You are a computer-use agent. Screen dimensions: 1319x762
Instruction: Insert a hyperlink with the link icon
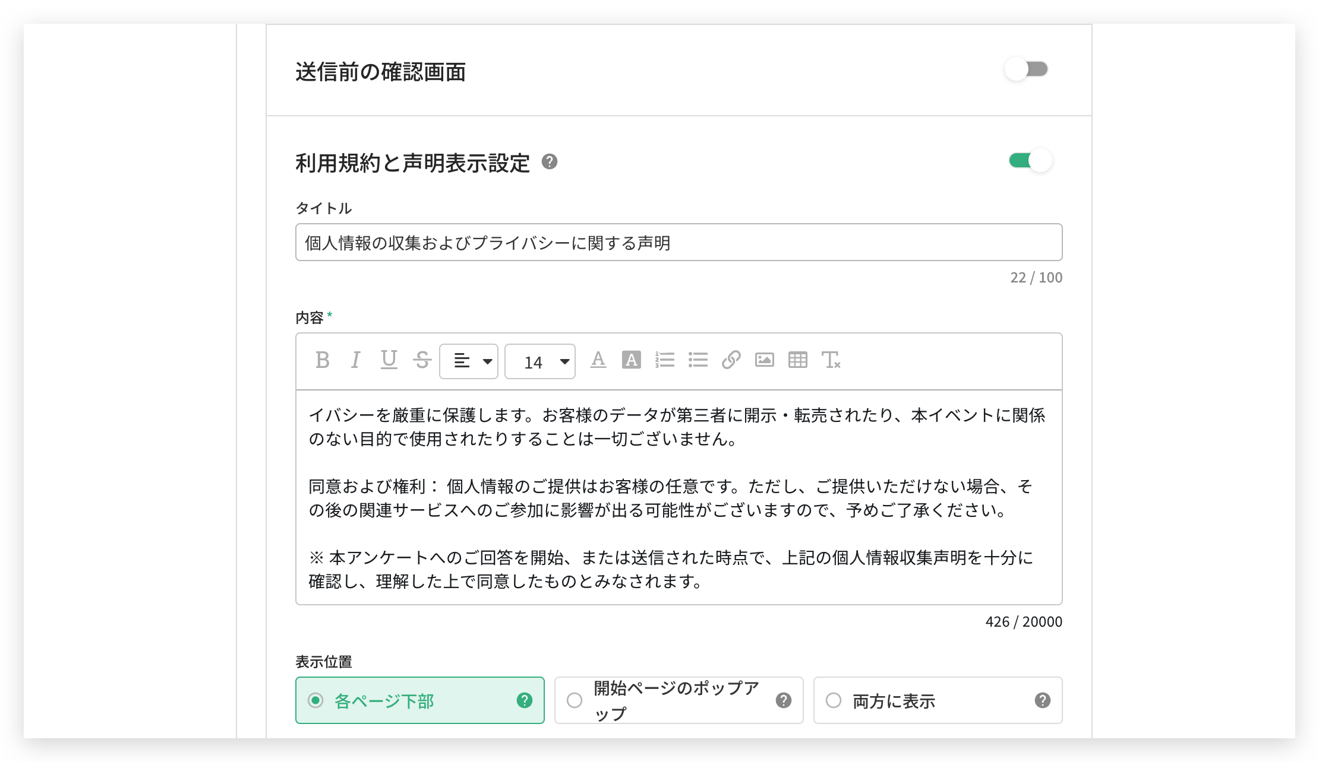[731, 360]
